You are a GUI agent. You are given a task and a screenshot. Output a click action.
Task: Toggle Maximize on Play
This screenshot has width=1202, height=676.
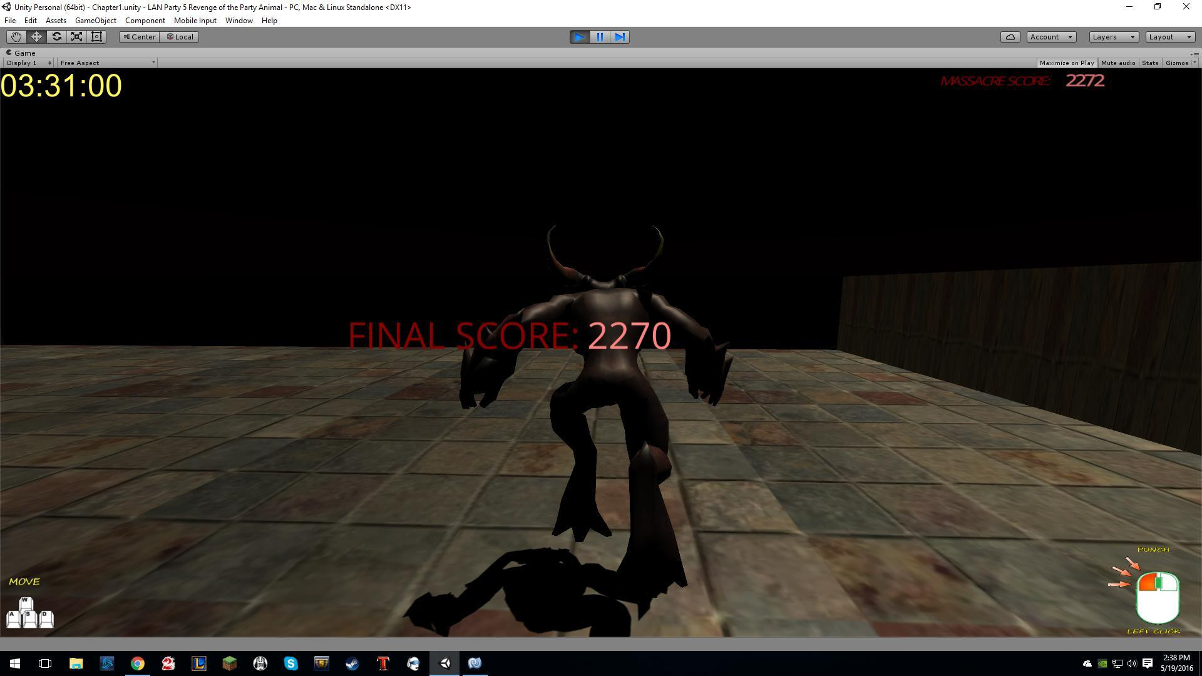click(1067, 63)
